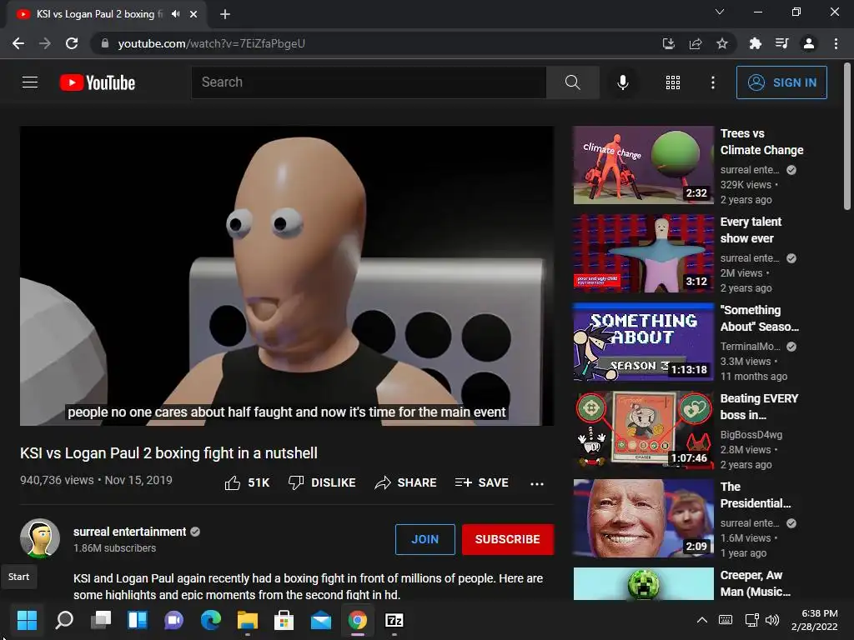
Task: Dislike the video
Action: (x=322, y=482)
